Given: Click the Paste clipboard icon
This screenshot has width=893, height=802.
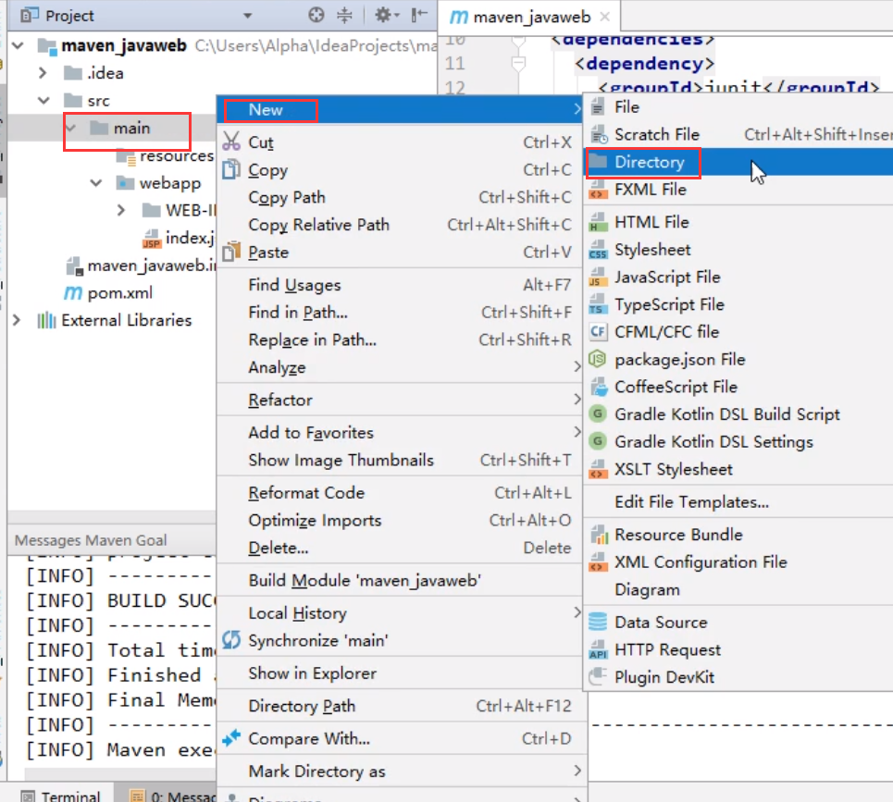Looking at the screenshot, I should tap(231, 251).
